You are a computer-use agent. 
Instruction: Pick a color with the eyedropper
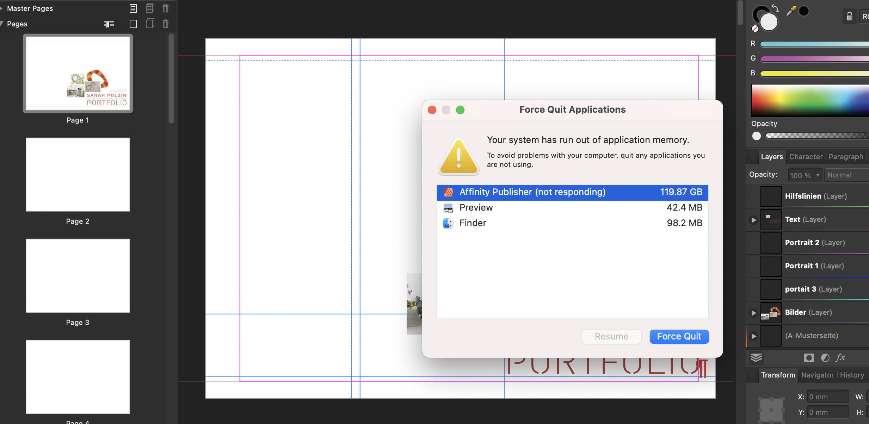point(791,11)
